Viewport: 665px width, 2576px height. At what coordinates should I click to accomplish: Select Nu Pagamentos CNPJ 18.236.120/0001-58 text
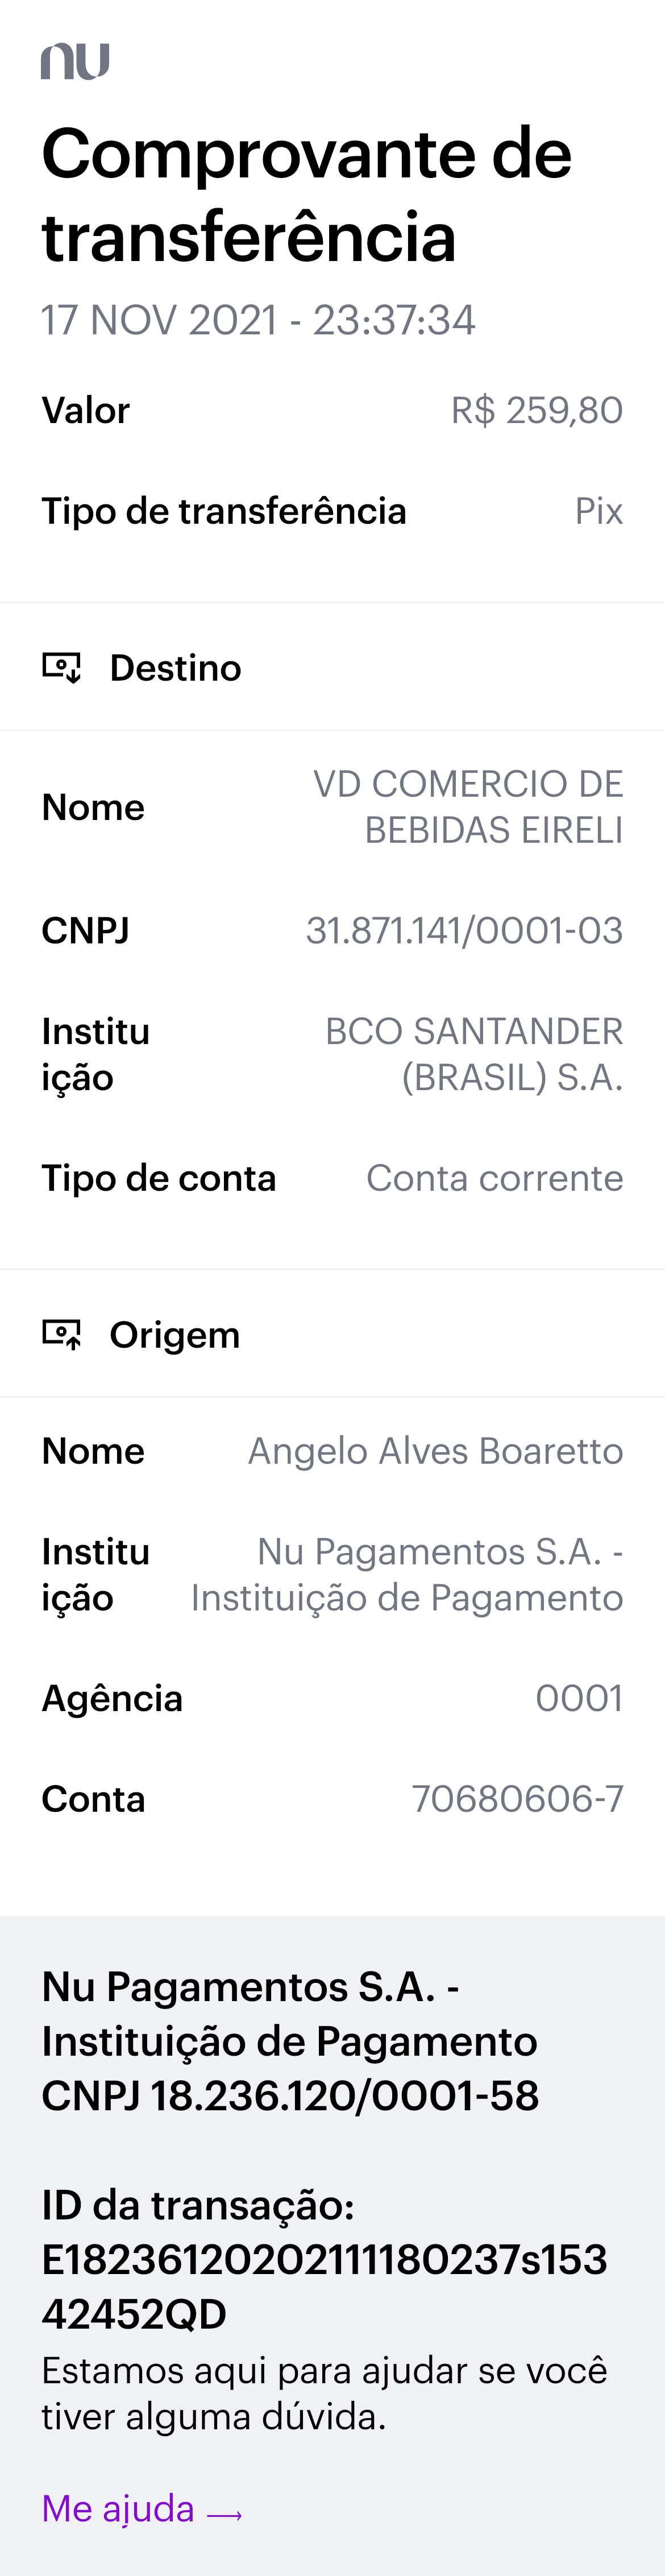[x=290, y=2095]
